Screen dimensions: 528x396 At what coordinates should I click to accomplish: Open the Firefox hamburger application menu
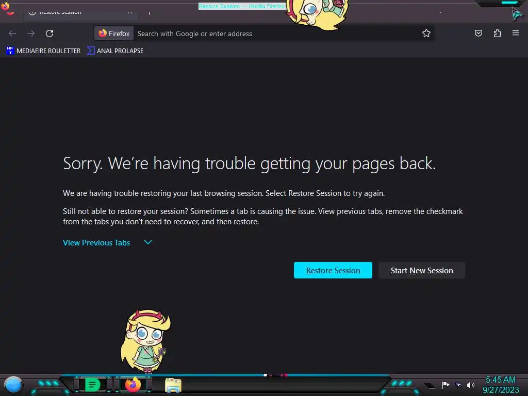point(516,33)
